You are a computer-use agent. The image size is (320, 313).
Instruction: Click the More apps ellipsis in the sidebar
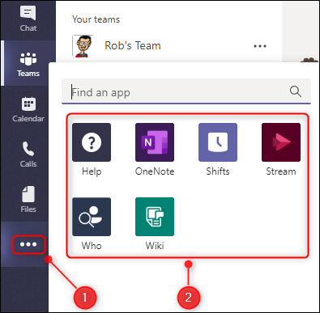click(x=28, y=244)
